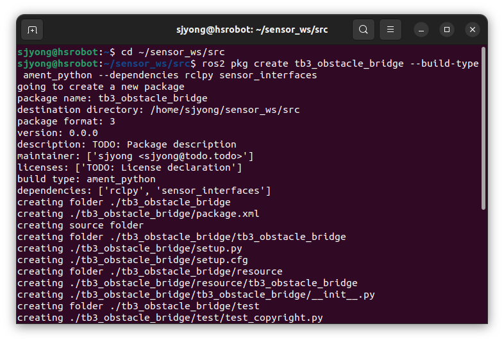
Task: Click the 'package format: 3' line
Action: click(x=66, y=121)
